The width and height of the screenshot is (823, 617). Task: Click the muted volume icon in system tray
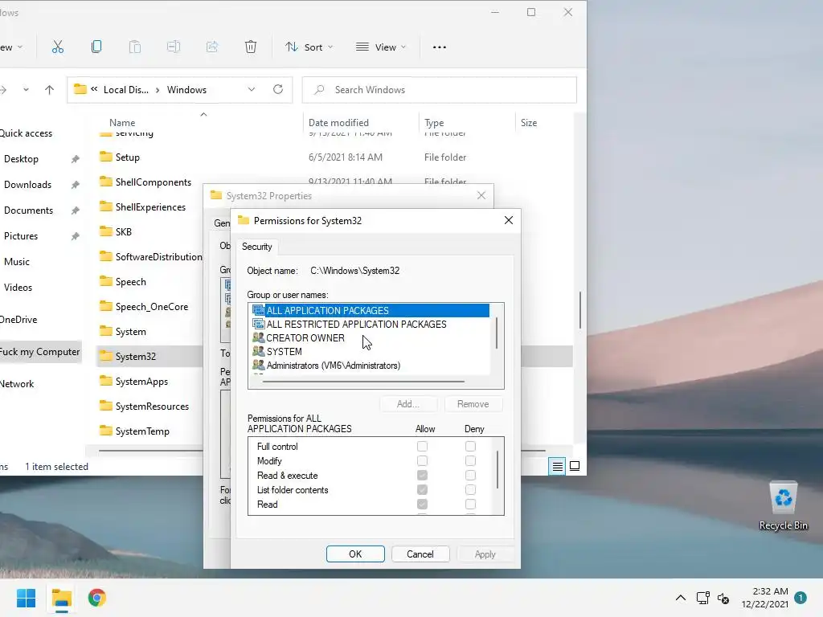(x=723, y=598)
